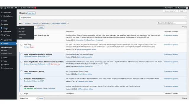Open the Screen Options dropdown
Screen dimensions: 189x106
170,11
